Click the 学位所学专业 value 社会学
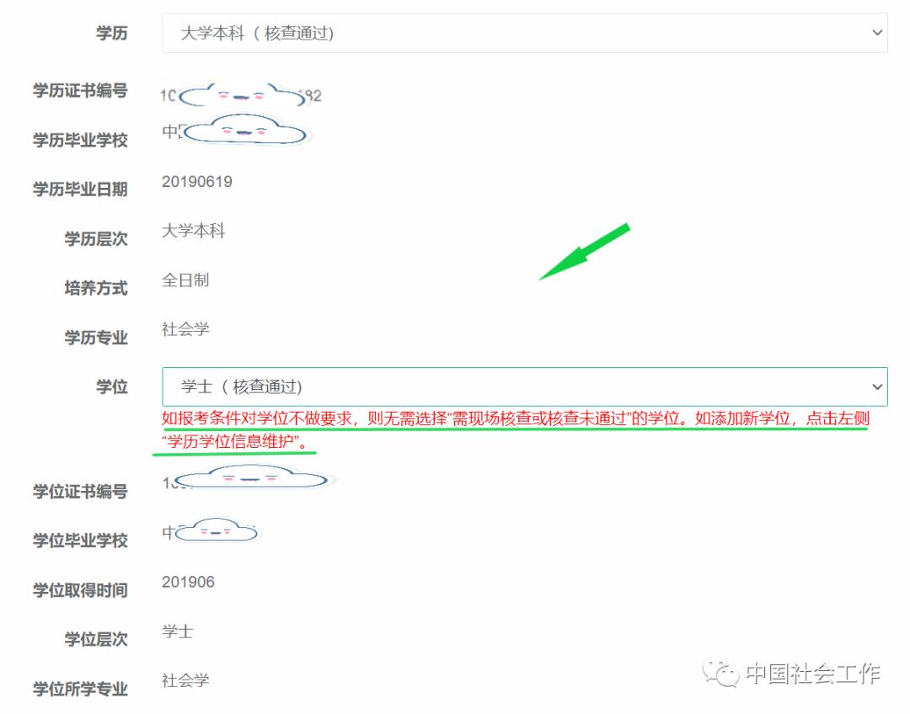 (185, 680)
